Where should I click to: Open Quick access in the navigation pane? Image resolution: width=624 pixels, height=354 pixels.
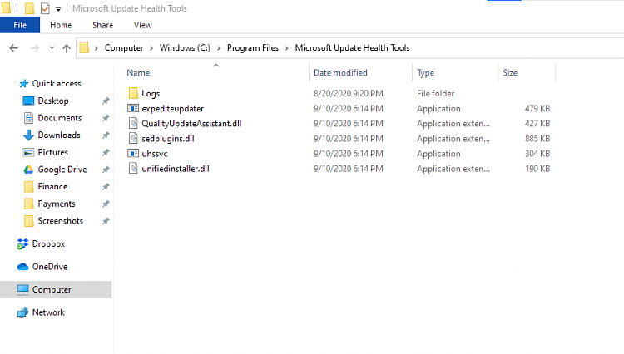click(57, 83)
